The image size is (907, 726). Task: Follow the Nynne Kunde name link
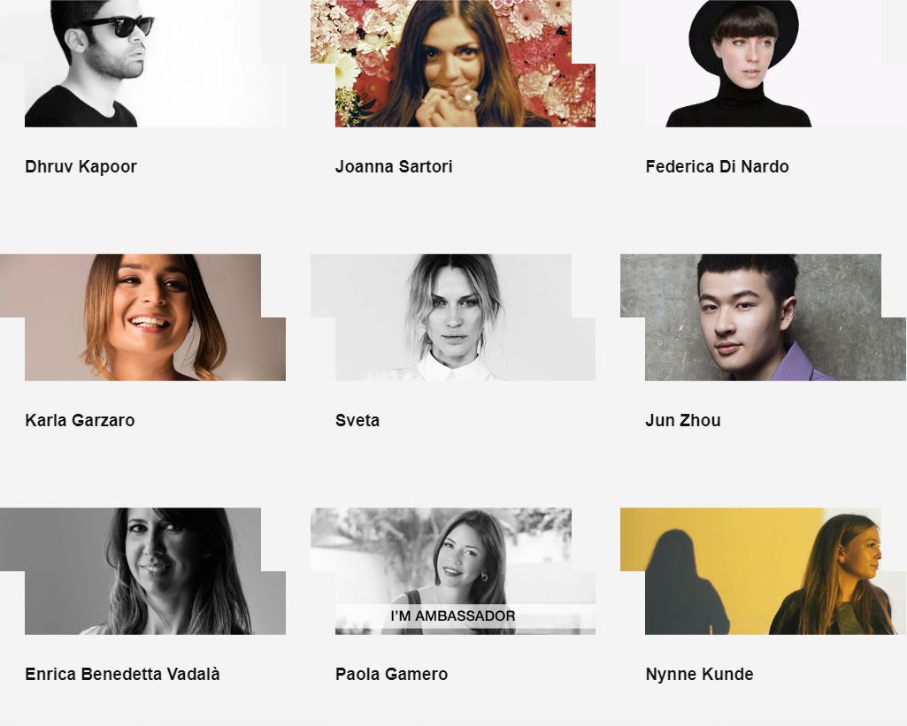pyautogui.click(x=699, y=674)
